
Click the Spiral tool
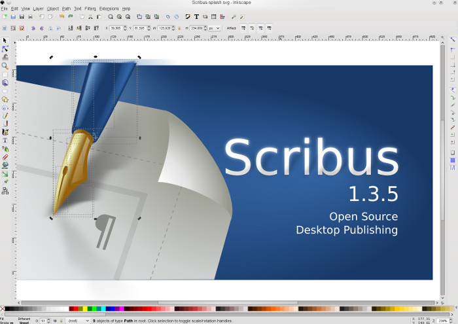pos(5,107)
